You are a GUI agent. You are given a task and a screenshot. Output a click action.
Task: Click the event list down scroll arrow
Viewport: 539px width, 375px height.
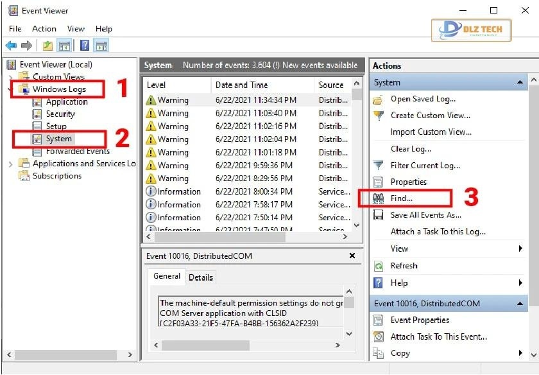[357, 225]
